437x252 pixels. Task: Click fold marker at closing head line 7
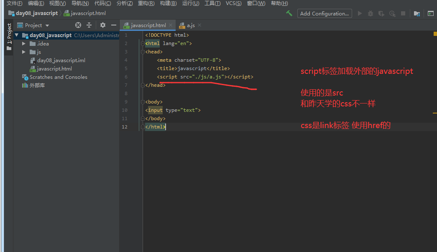coord(143,85)
